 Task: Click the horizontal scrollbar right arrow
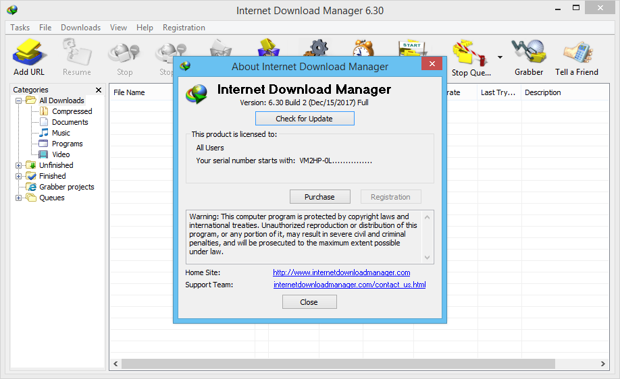tap(602, 363)
